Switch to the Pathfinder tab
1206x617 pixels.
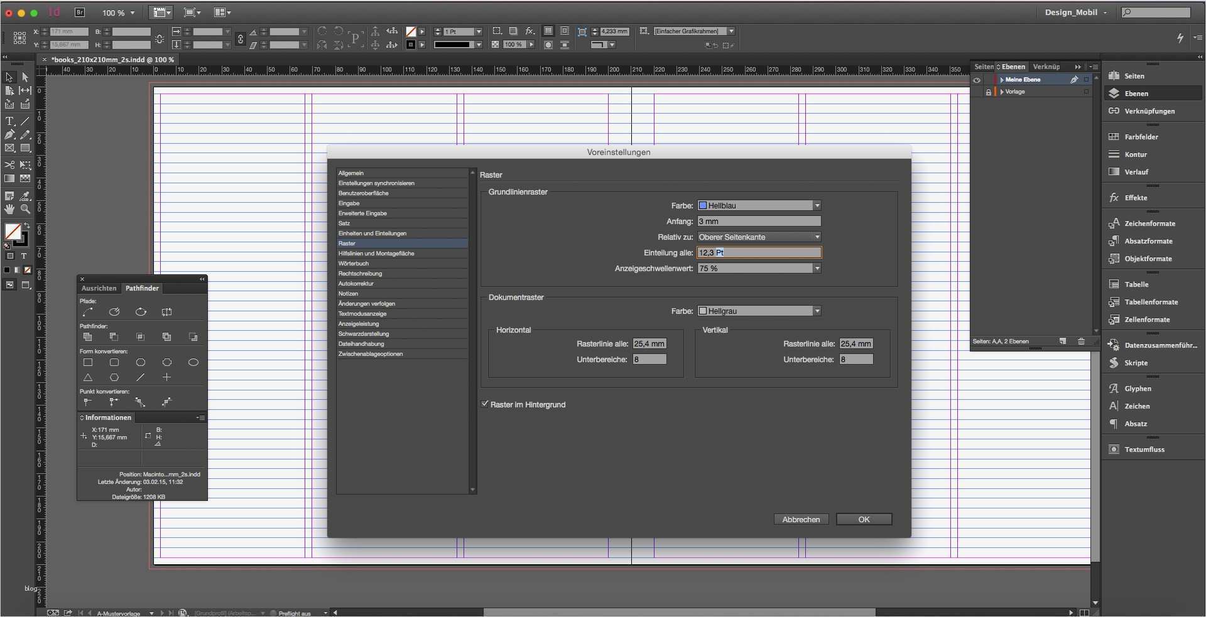click(142, 288)
